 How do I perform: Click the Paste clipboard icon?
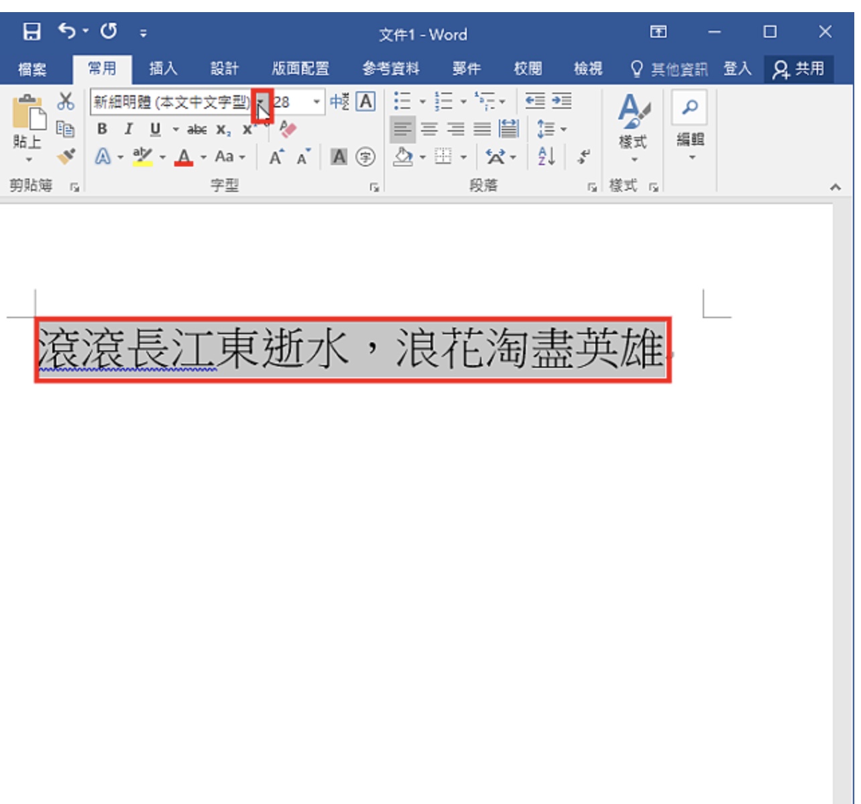(x=28, y=112)
